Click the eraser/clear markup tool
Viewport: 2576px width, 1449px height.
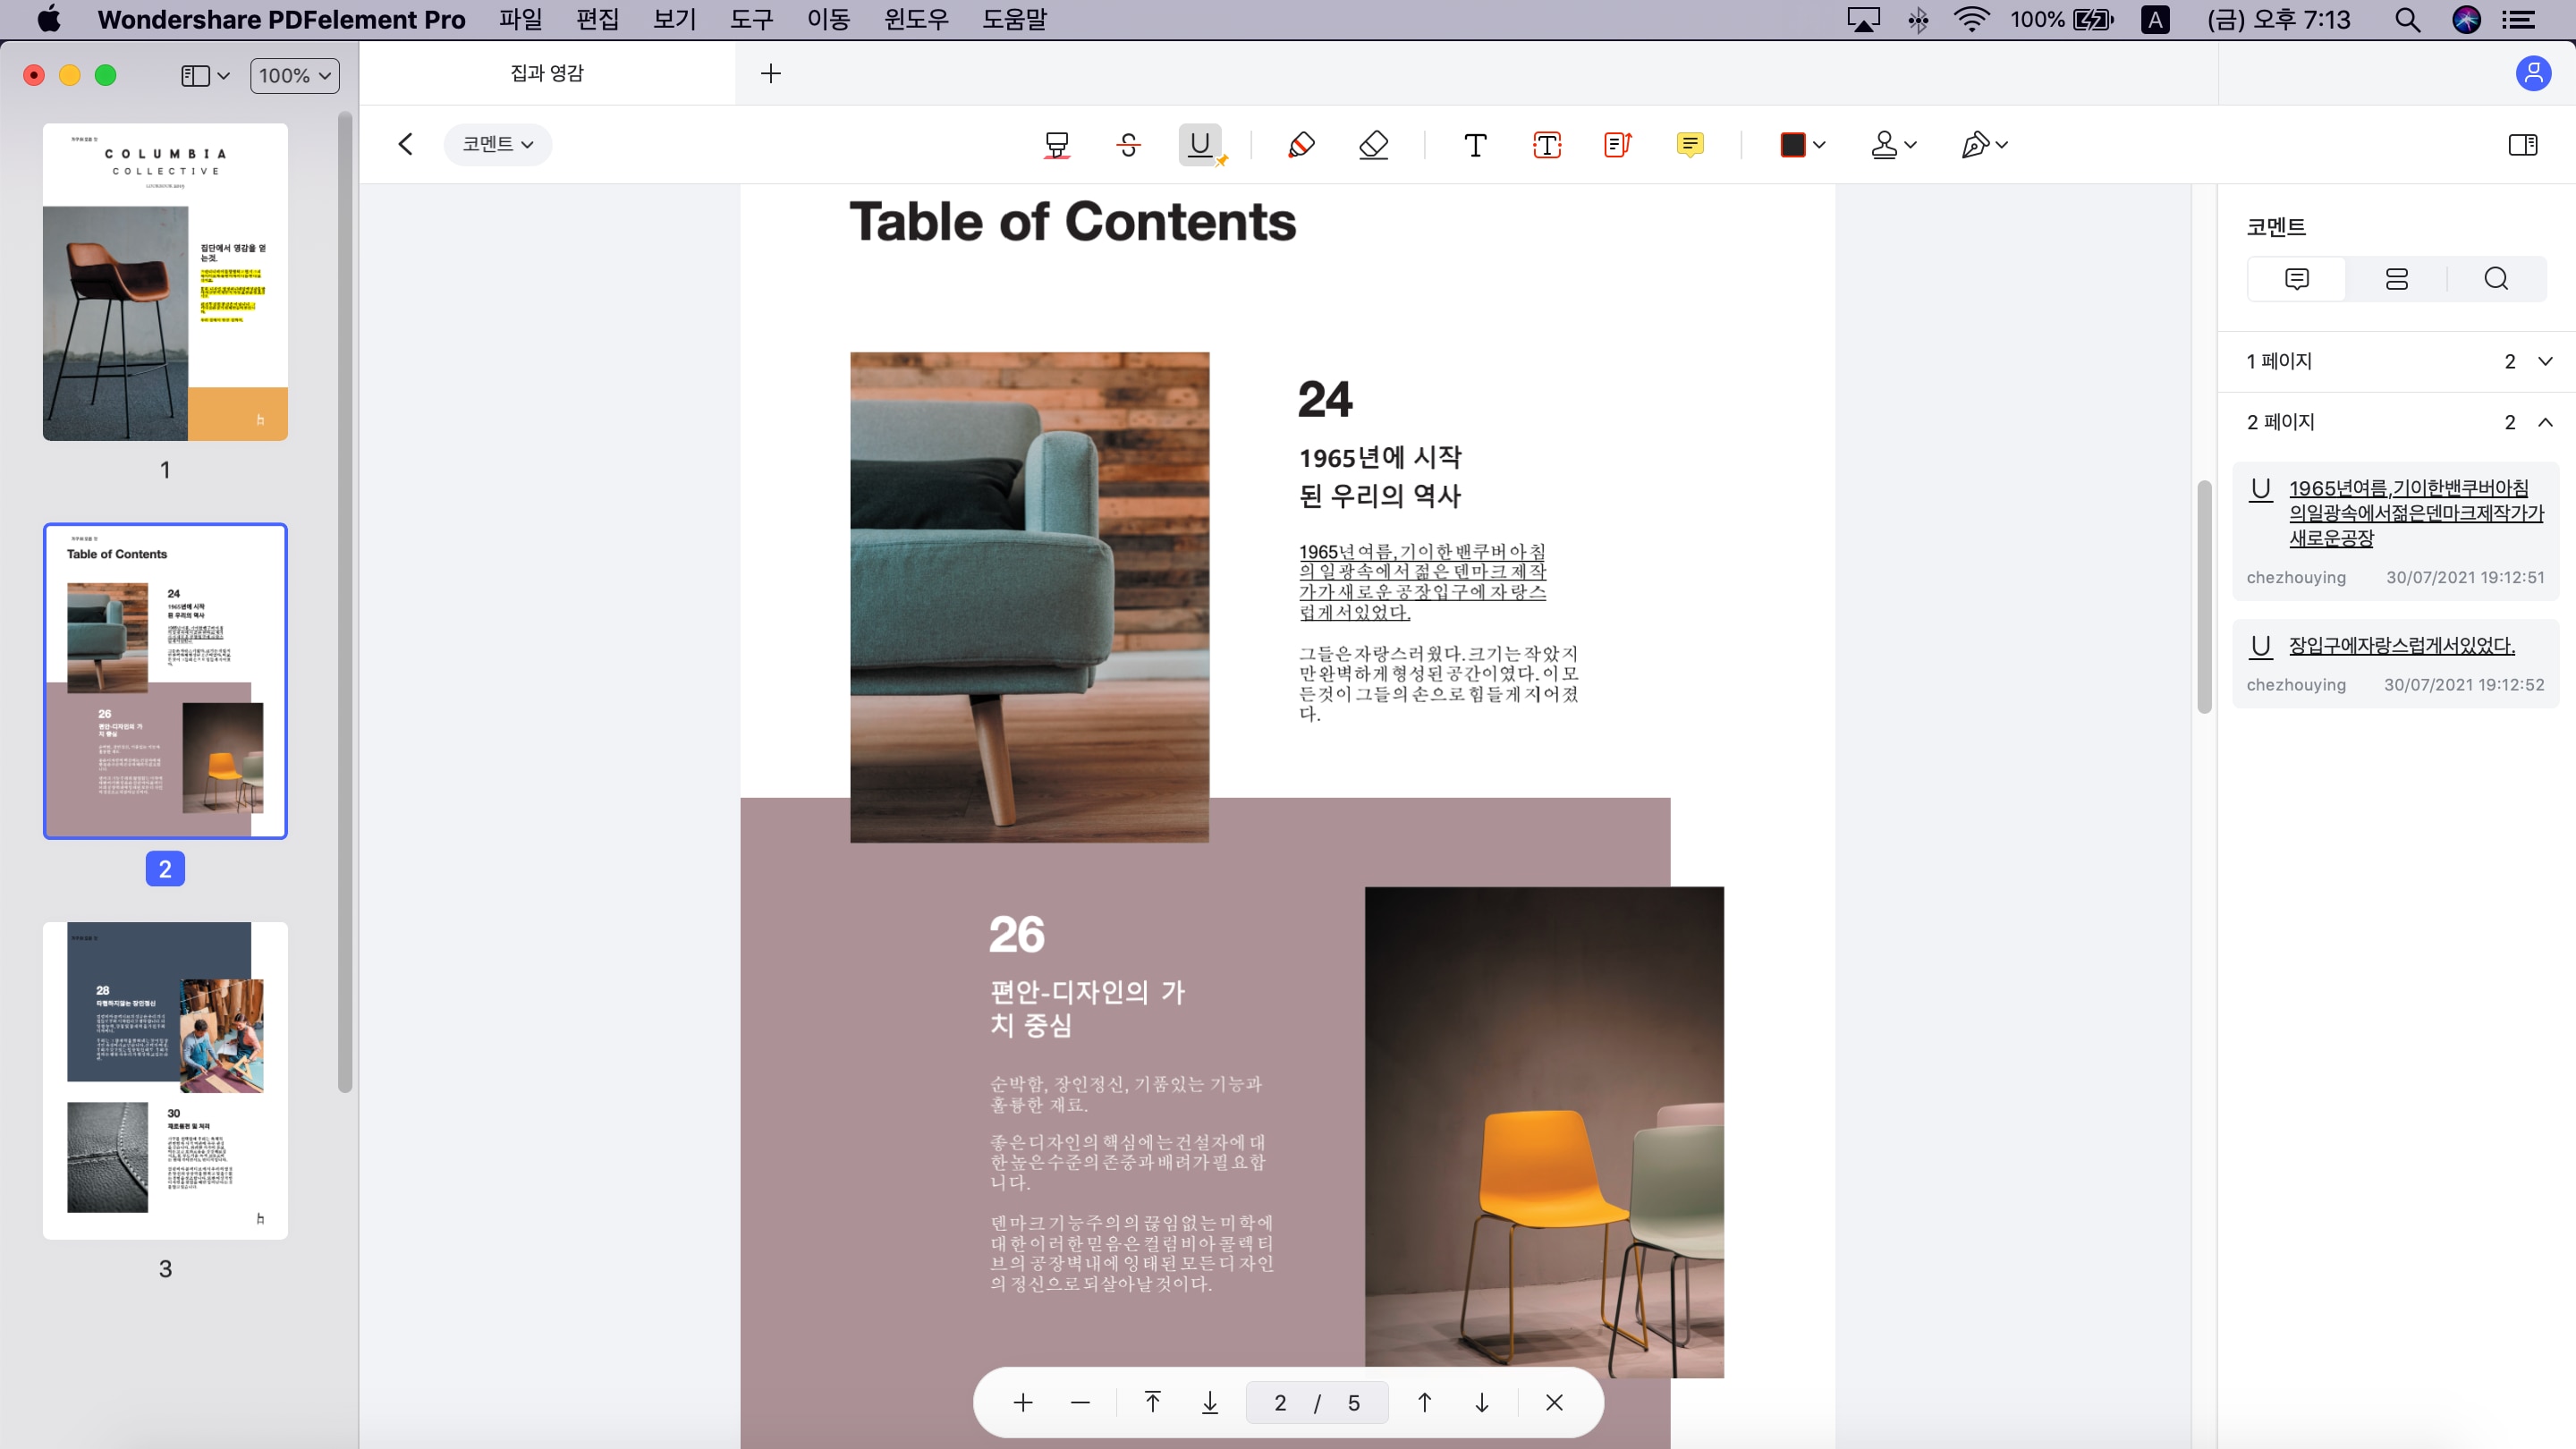1377,145
